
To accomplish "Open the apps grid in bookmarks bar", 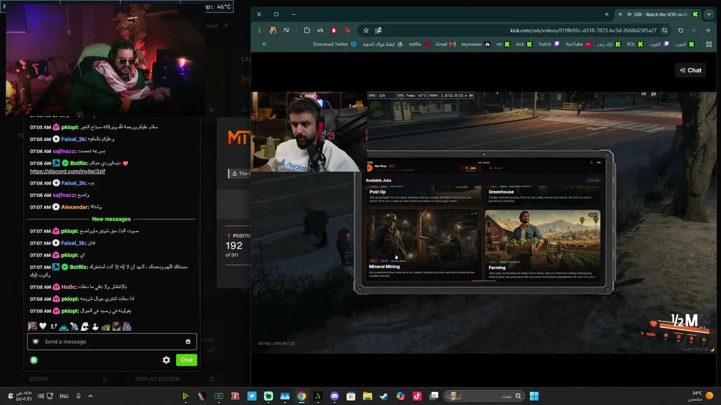I will point(709,44).
